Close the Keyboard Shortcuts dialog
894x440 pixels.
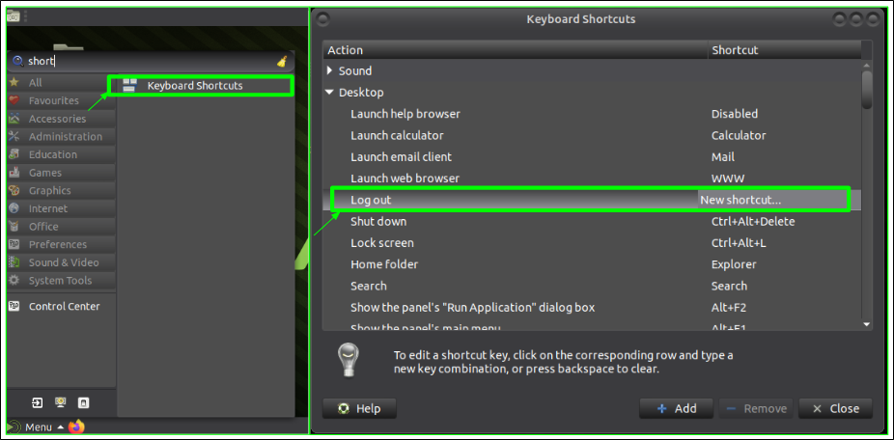coord(835,409)
